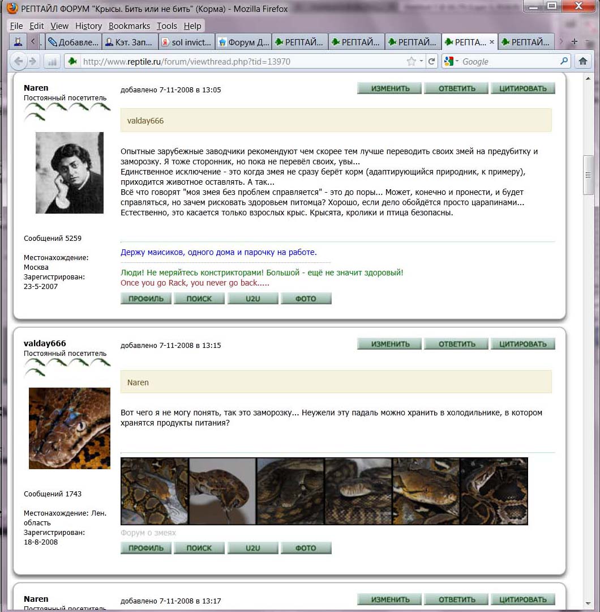
Task: Open Naren's ПРОФИЛЬ button
Action: tap(146, 299)
